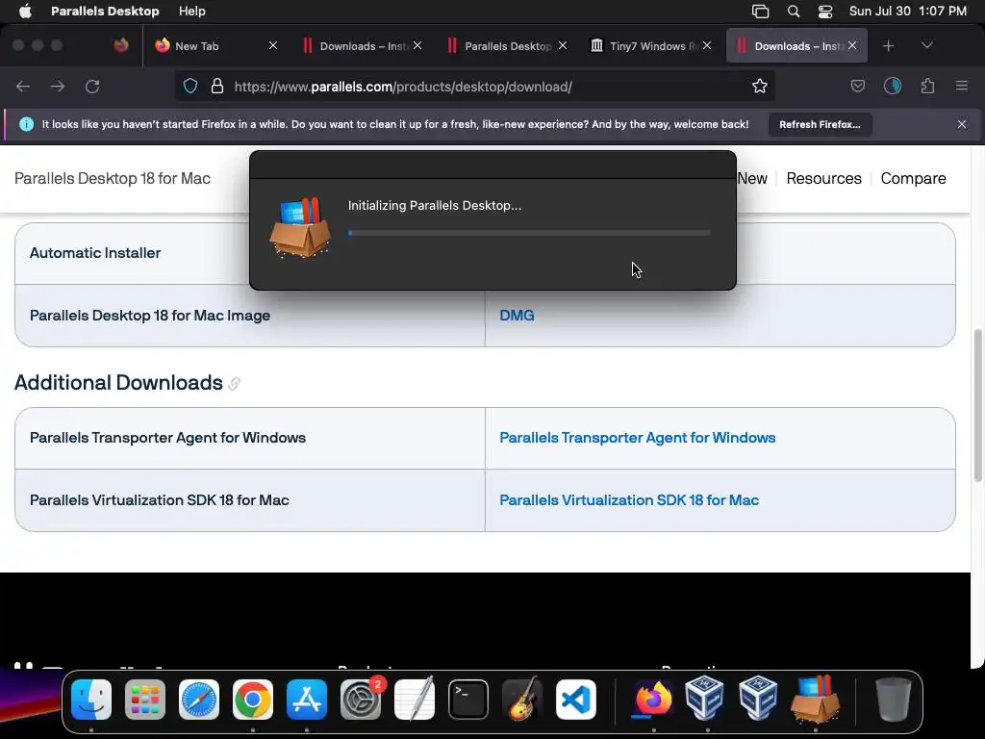The width and height of the screenshot is (985, 739).
Task: Open the Apple menu
Action: point(25,12)
